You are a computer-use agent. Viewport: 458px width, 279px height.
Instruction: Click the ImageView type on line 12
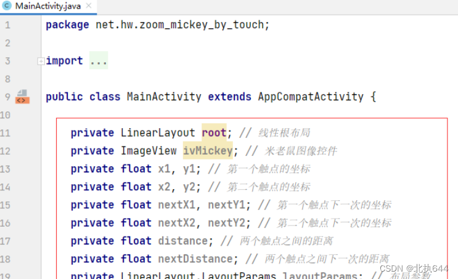pos(149,151)
